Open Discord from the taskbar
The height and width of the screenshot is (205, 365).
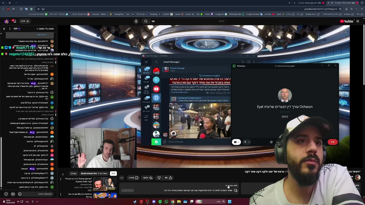pos(154,202)
